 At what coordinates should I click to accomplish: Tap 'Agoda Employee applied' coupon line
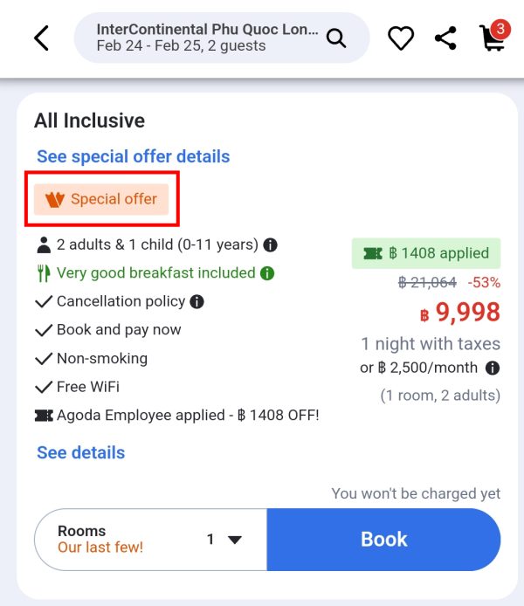(x=177, y=416)
